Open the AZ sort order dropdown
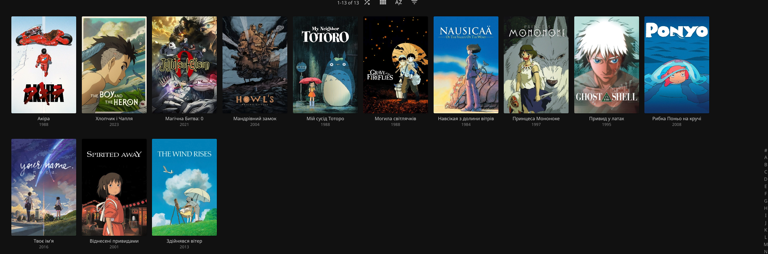 click(x=399, y=3)
